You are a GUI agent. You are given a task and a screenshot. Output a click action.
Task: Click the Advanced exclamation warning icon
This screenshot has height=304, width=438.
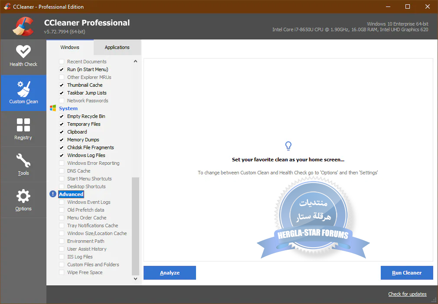click(x=53, y=194)
